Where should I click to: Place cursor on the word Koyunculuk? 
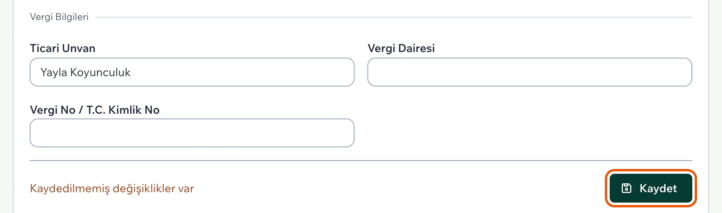(x=100, y=72)
